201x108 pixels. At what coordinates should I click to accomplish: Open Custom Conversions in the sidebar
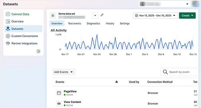tap(23, 36)
